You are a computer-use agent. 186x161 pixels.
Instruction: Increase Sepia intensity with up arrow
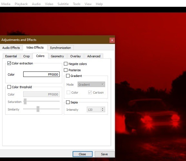(103, 108)
